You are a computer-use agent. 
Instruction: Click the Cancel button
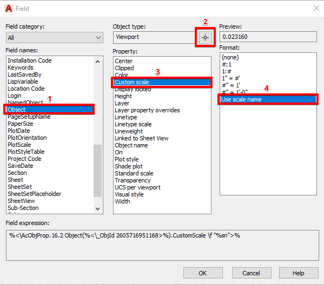click(x=252, y=273)
